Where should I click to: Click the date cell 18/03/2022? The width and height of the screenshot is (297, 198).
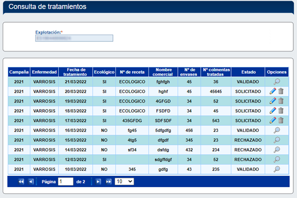coord(76,111)
